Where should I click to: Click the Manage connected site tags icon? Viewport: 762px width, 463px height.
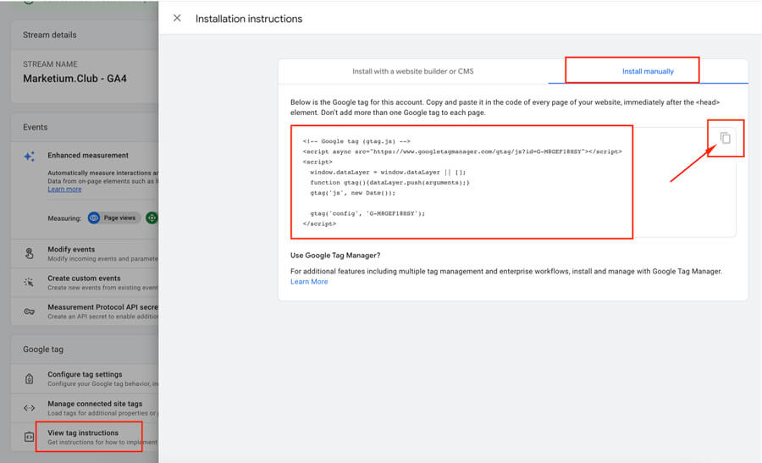30,408
